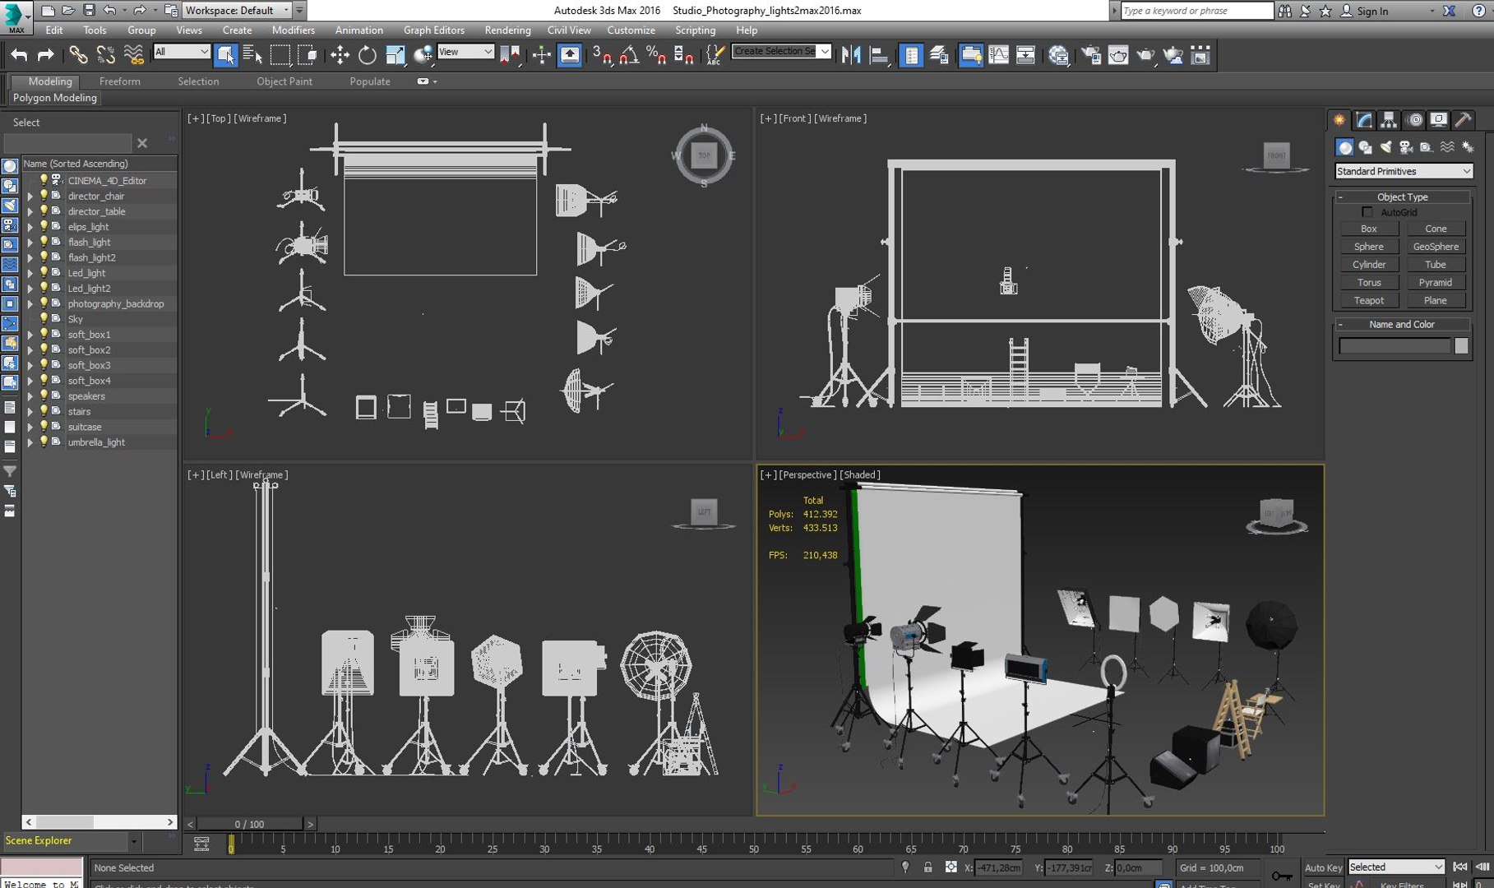1494x888 pixels.
Task: Click Sign In link
Action: 1371,11
